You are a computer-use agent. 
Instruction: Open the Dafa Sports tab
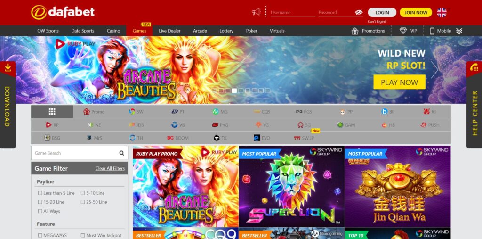point(83,31)
